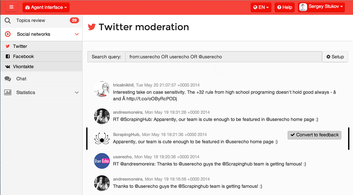
Task: Collapse the Social networks section chevron
Action: pos(77,34)
